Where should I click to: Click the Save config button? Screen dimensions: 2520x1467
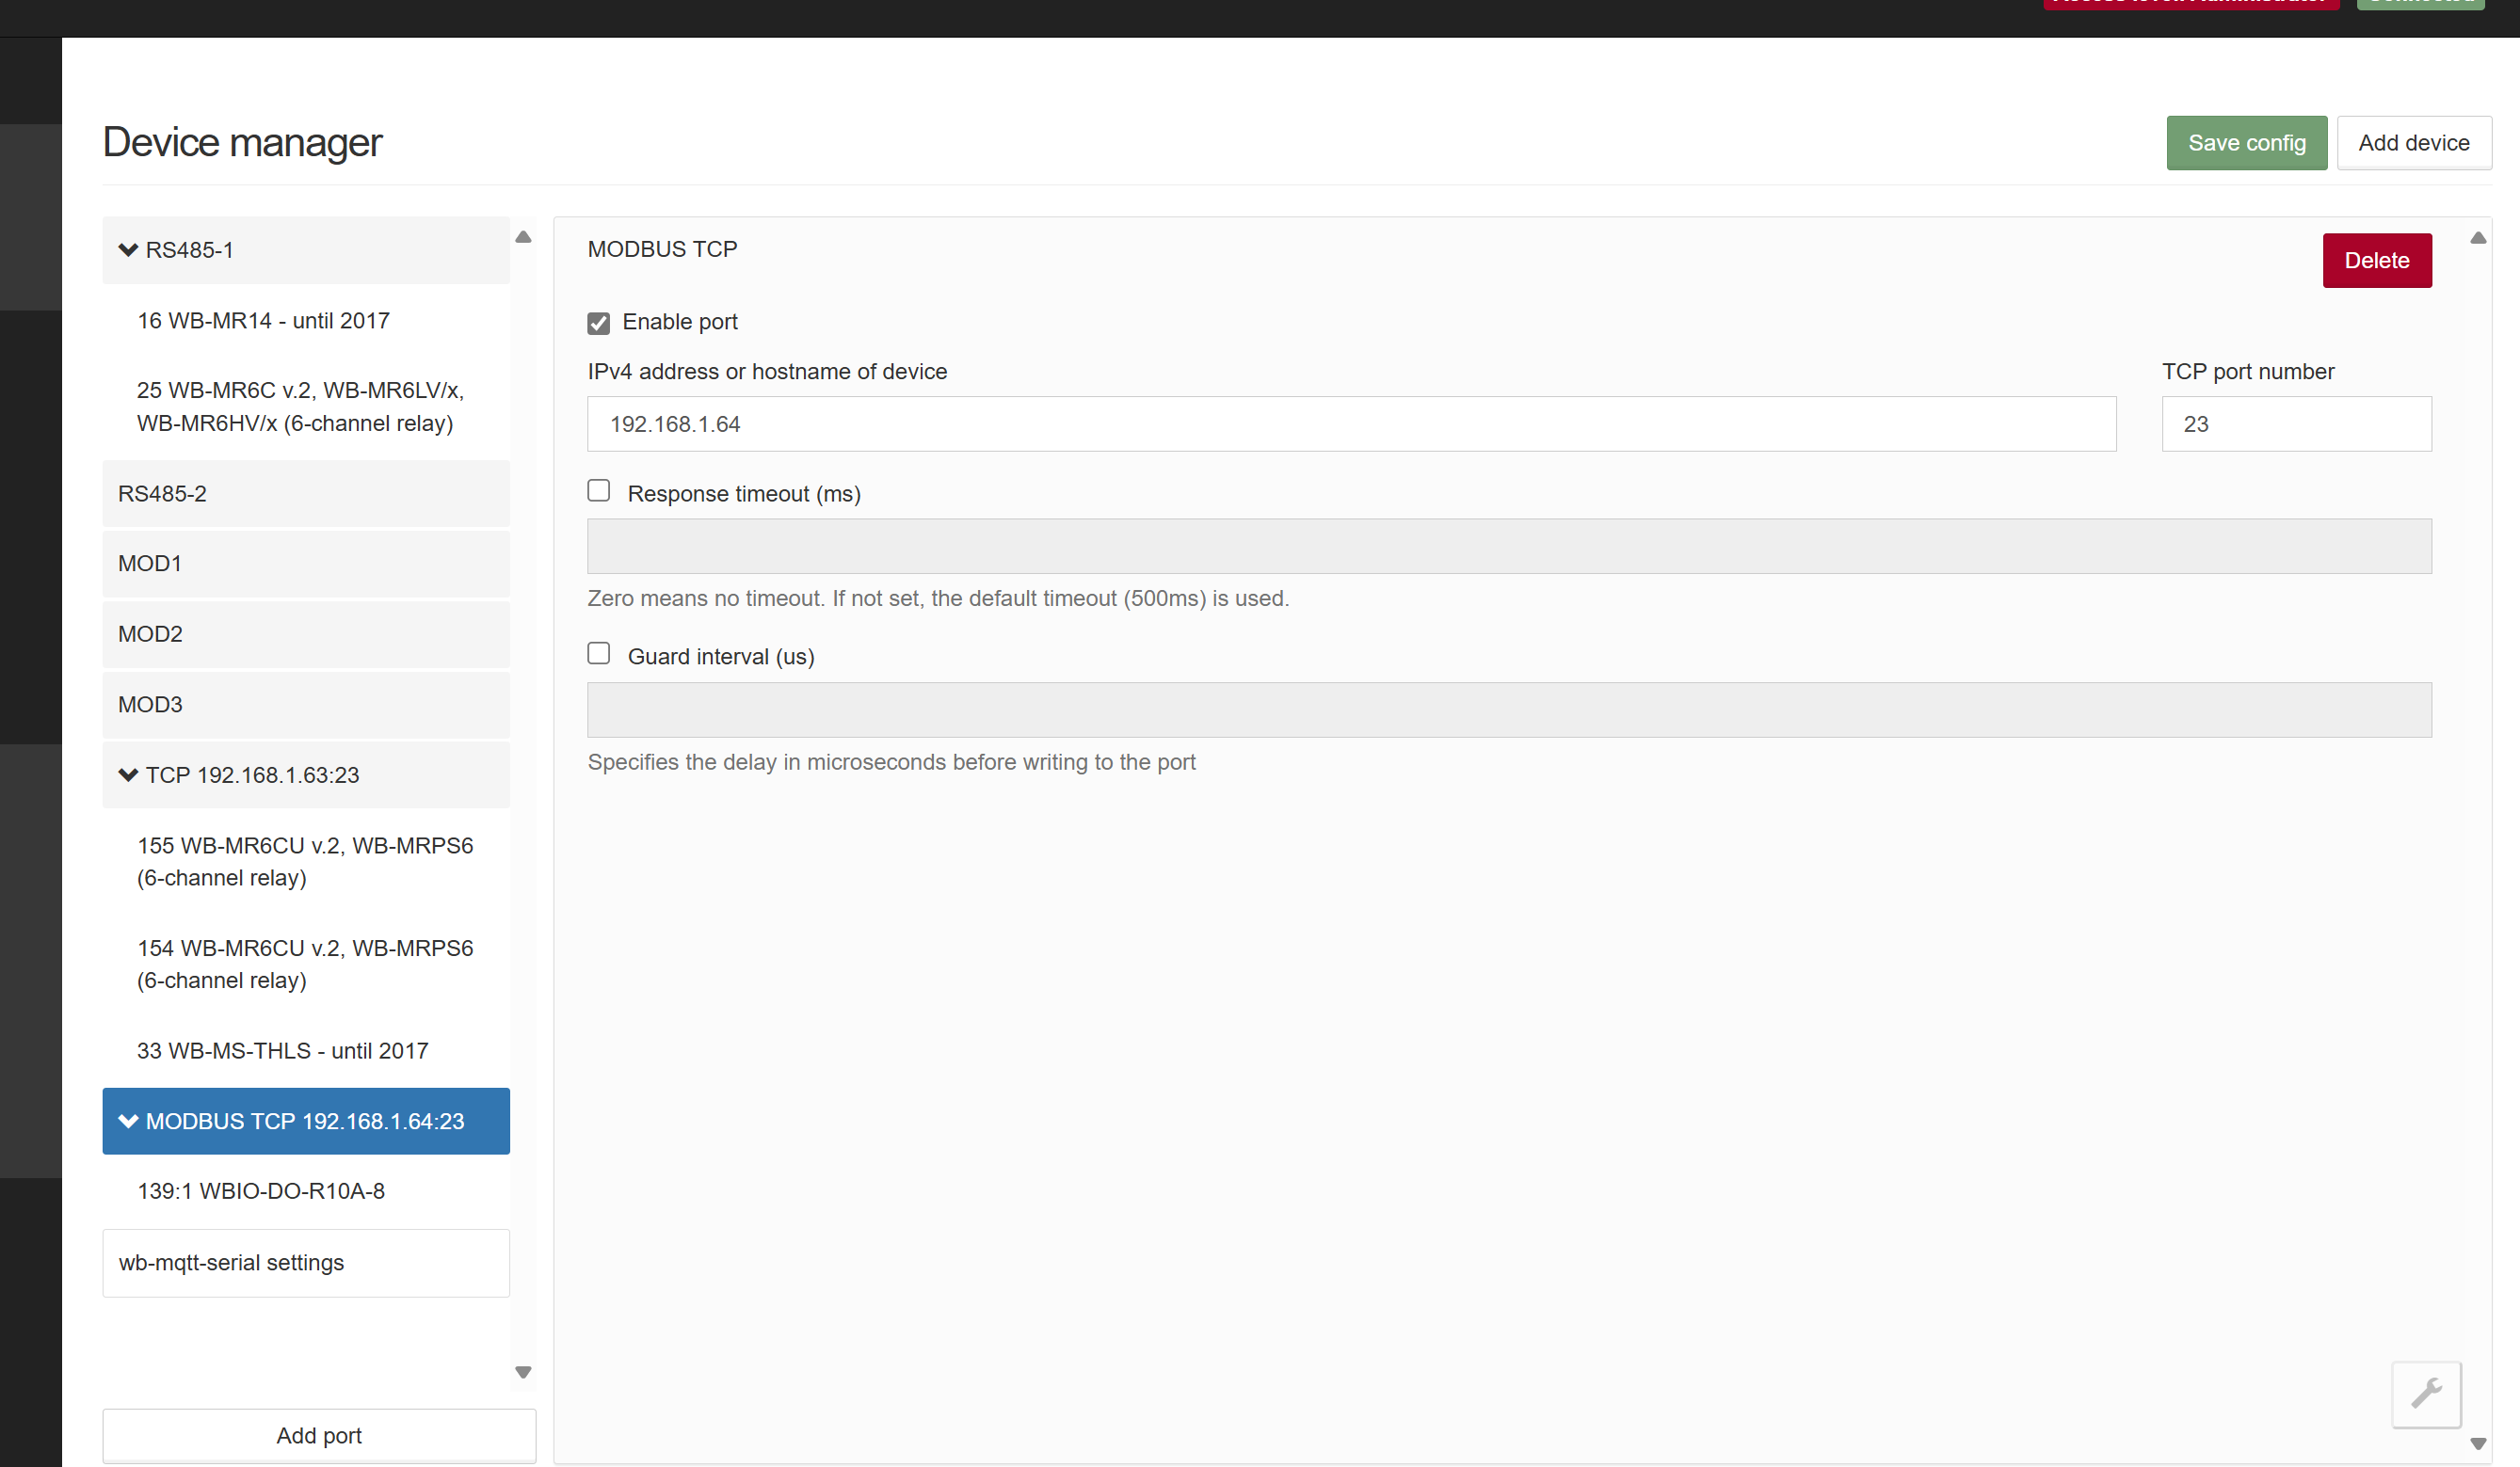(2245, 143)
